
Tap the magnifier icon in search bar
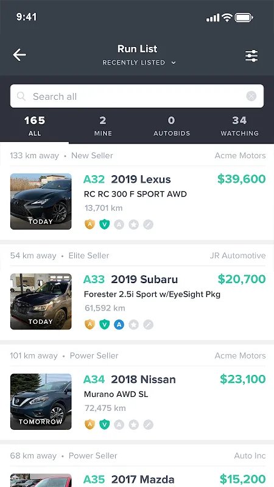point(21,96)
